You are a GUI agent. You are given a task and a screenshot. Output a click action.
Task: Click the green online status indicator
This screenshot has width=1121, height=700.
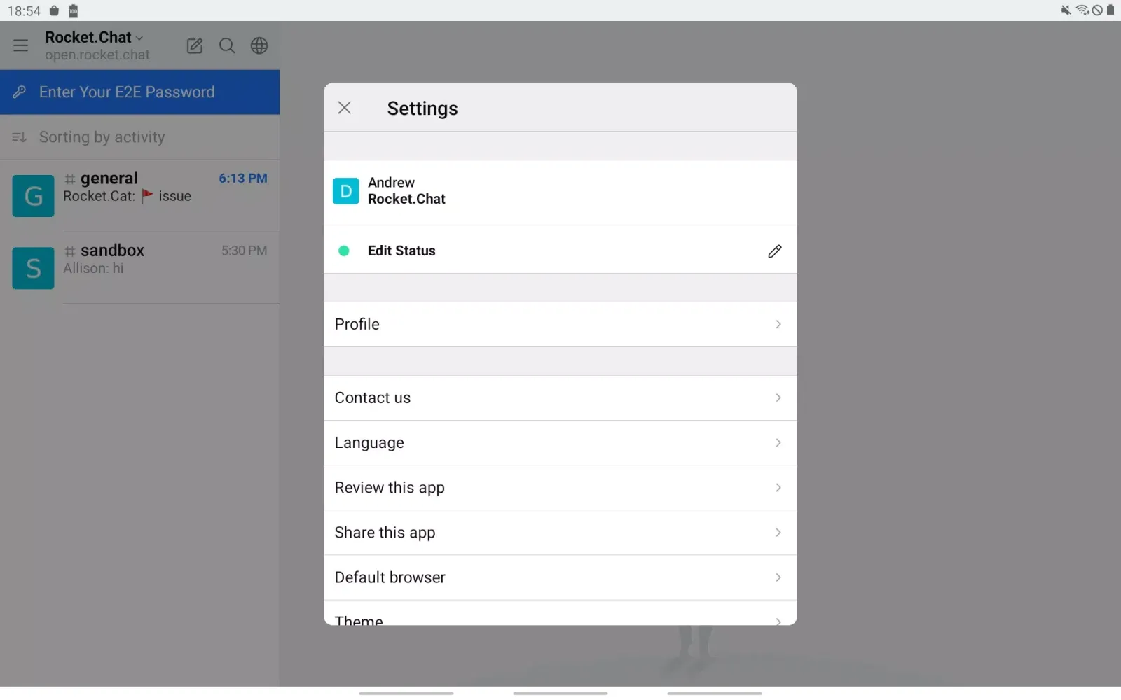(x=344, y=251)
